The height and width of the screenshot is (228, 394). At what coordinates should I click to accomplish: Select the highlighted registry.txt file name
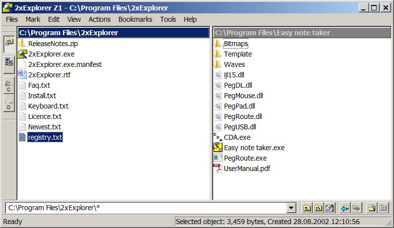pos(45,137)
